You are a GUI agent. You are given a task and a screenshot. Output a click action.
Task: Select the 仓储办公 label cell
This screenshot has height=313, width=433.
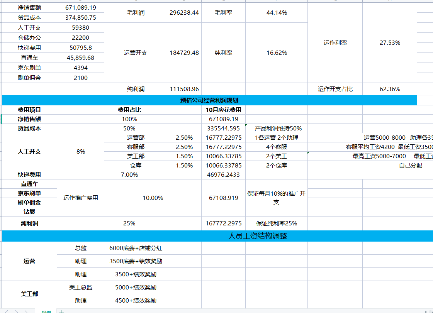pos(29,37)
